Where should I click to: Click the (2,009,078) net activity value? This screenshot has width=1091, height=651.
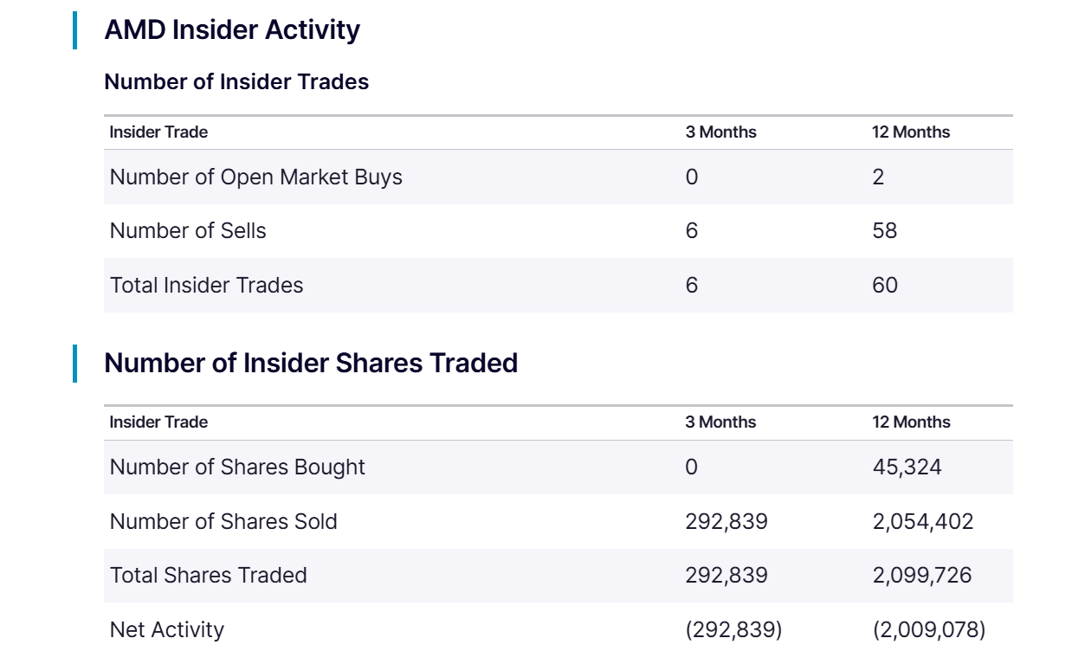[x=929, y=630]
